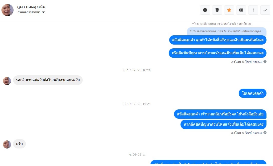273x166 pixels.
Task: Mark conversation done with checkmark icon
Action: [x=265, y=10]
